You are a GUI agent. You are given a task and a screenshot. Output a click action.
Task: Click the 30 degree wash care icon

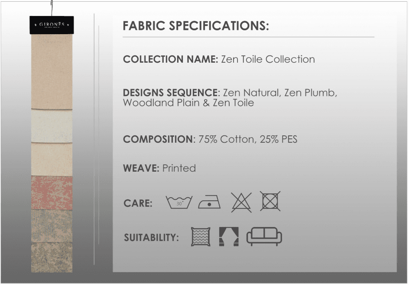pyautogui.click(x=179, y=202)
